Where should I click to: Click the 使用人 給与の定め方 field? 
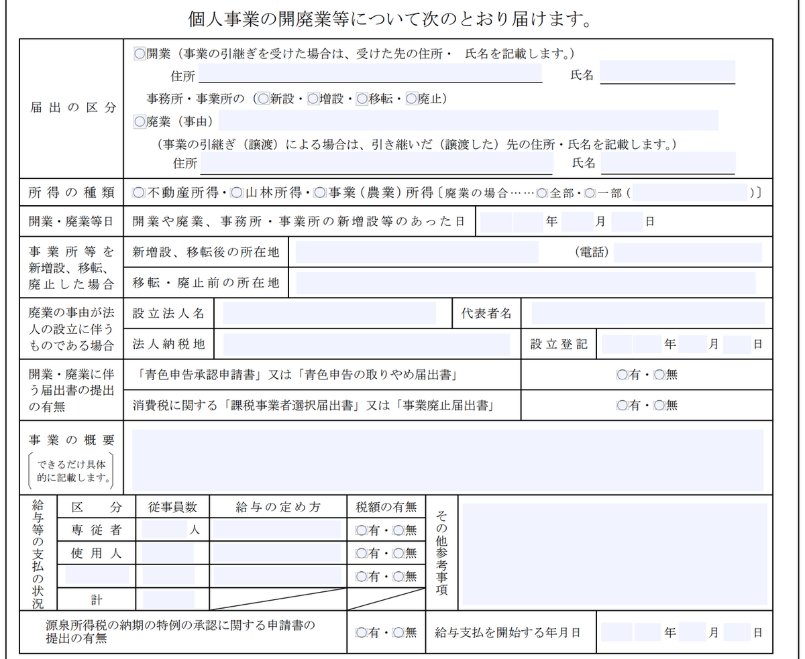[x=277, y=553]
